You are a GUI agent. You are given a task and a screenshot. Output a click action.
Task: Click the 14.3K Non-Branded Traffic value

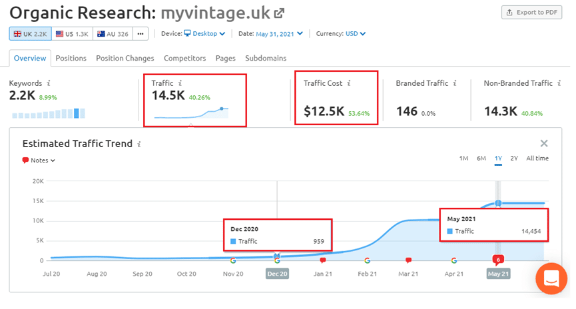coord(501,111)
